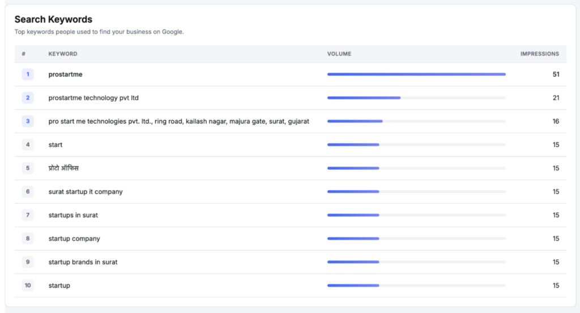580x313 pixels.
Task: Click the rank 5 badge
Action: click(x=28, y=168)
